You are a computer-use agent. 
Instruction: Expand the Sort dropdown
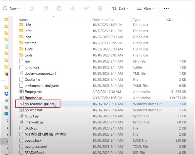point(120,8)
